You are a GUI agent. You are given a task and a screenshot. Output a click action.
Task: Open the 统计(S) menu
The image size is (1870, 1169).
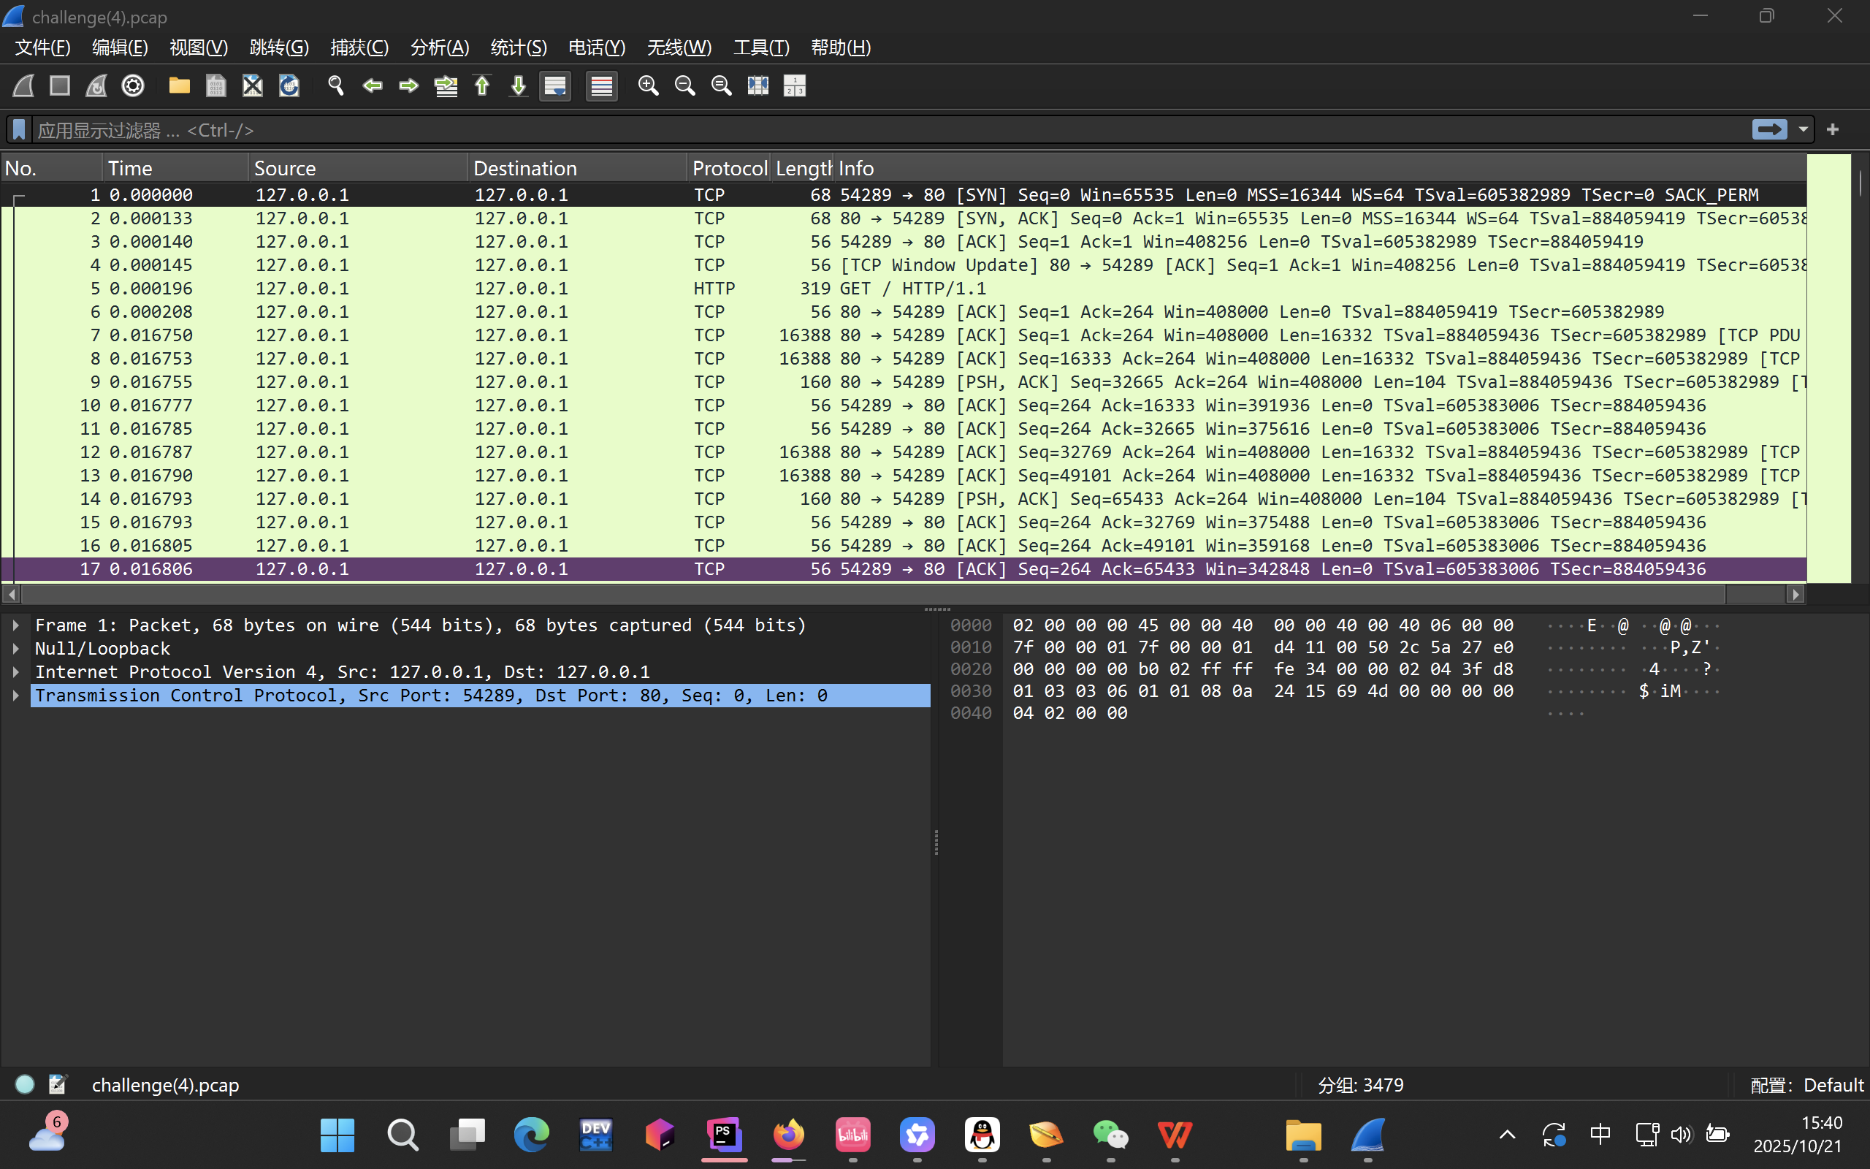coord(519,48)
